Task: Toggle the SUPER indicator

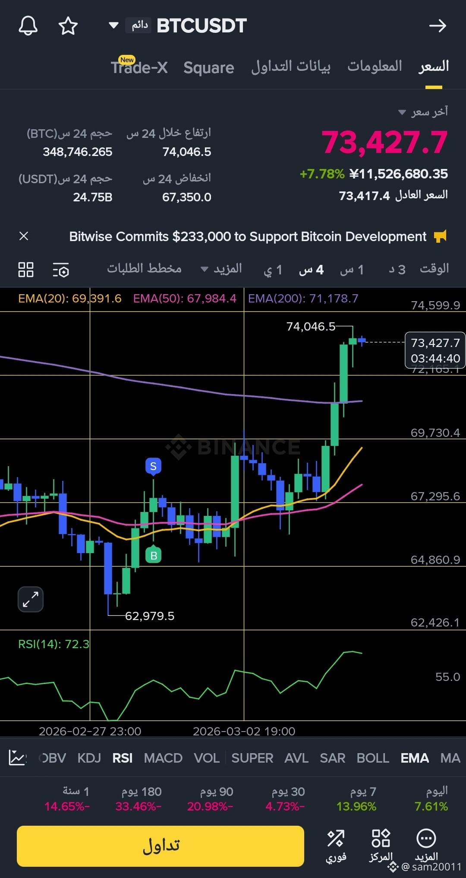Action: 252,758
